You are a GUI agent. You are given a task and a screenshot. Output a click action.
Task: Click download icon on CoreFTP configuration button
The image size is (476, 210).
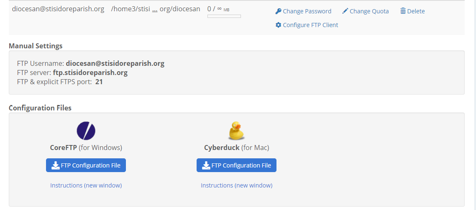point(56,165)
